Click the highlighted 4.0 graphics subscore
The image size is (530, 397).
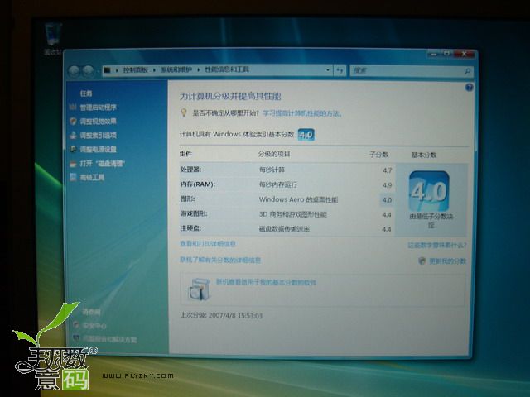(x=387, y=200)
